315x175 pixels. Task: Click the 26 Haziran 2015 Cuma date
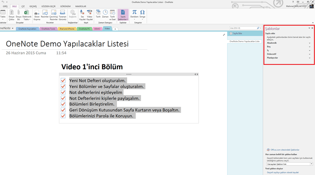(26, 53)
